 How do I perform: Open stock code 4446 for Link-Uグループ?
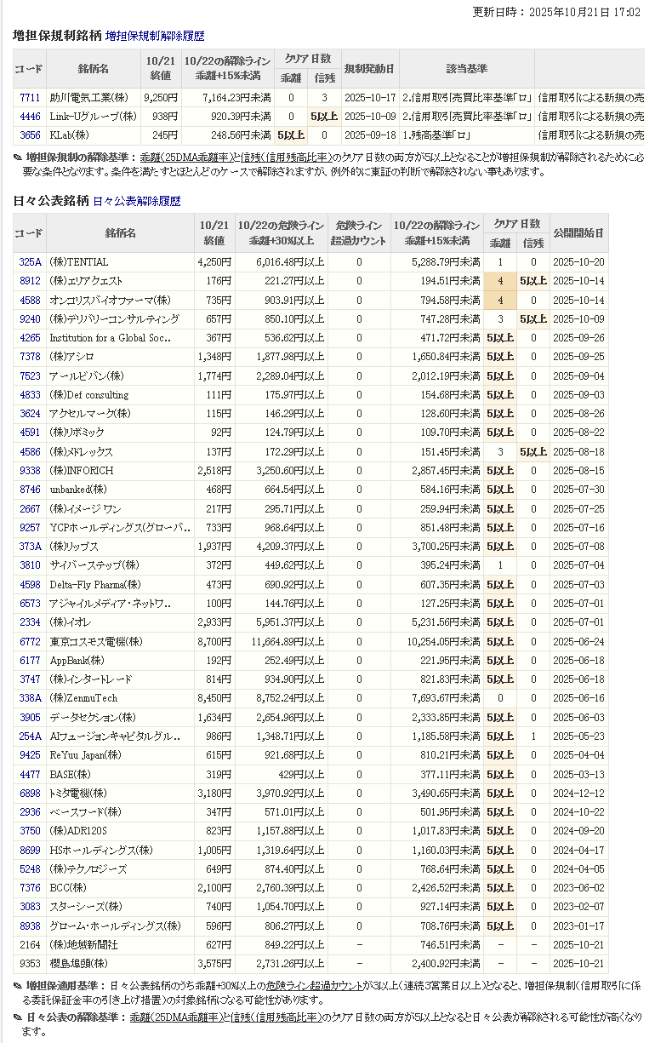(30, 117)
